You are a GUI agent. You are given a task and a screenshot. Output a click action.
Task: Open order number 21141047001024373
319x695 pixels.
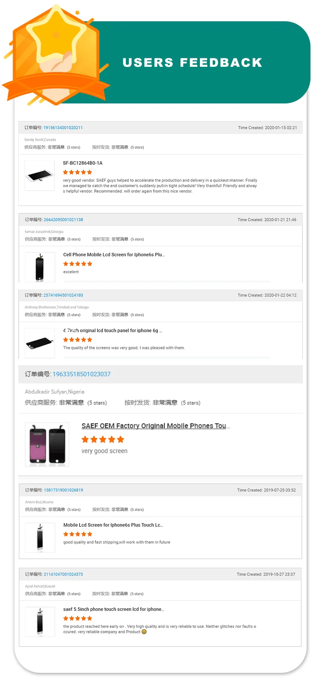pos(63,575)
